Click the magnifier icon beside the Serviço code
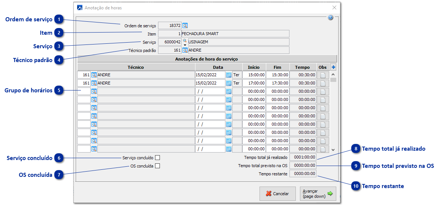 pos(184,40)
